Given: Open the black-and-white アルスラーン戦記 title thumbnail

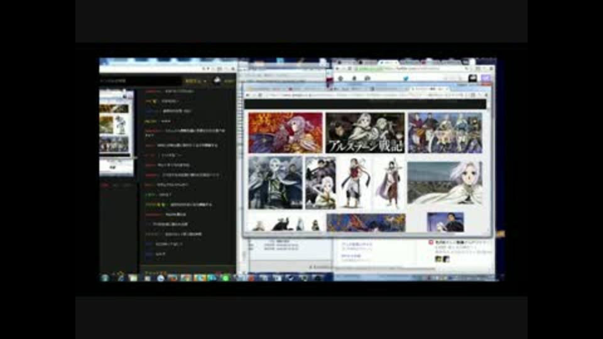Looking at the screenshot, I should pyautogui.click(x=365, y=132).
